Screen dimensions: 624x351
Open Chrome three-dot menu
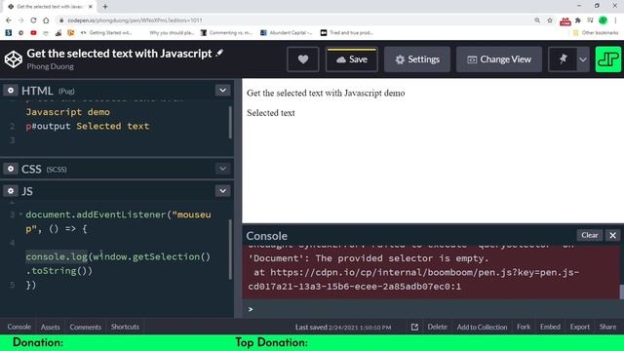click(x=615, y=20)
